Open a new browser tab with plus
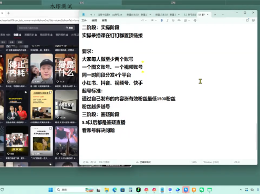The width and height of the screenshot is (260, 194). [8, 13]
